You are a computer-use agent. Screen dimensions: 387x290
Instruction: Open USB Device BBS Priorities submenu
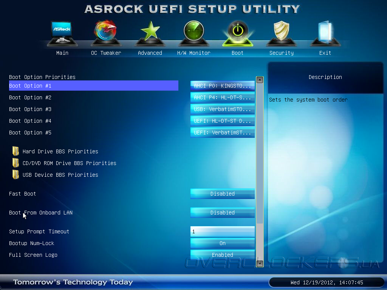click(x=60, y=174)
